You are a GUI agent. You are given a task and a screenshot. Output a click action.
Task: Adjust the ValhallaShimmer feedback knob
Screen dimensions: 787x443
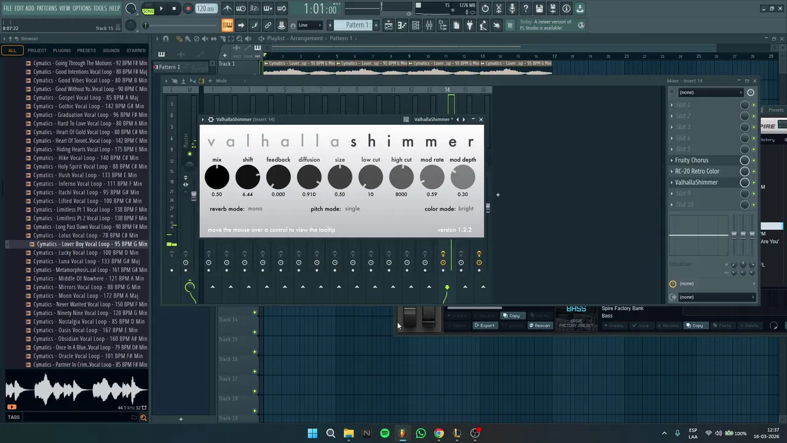click(x=279, y=177)
